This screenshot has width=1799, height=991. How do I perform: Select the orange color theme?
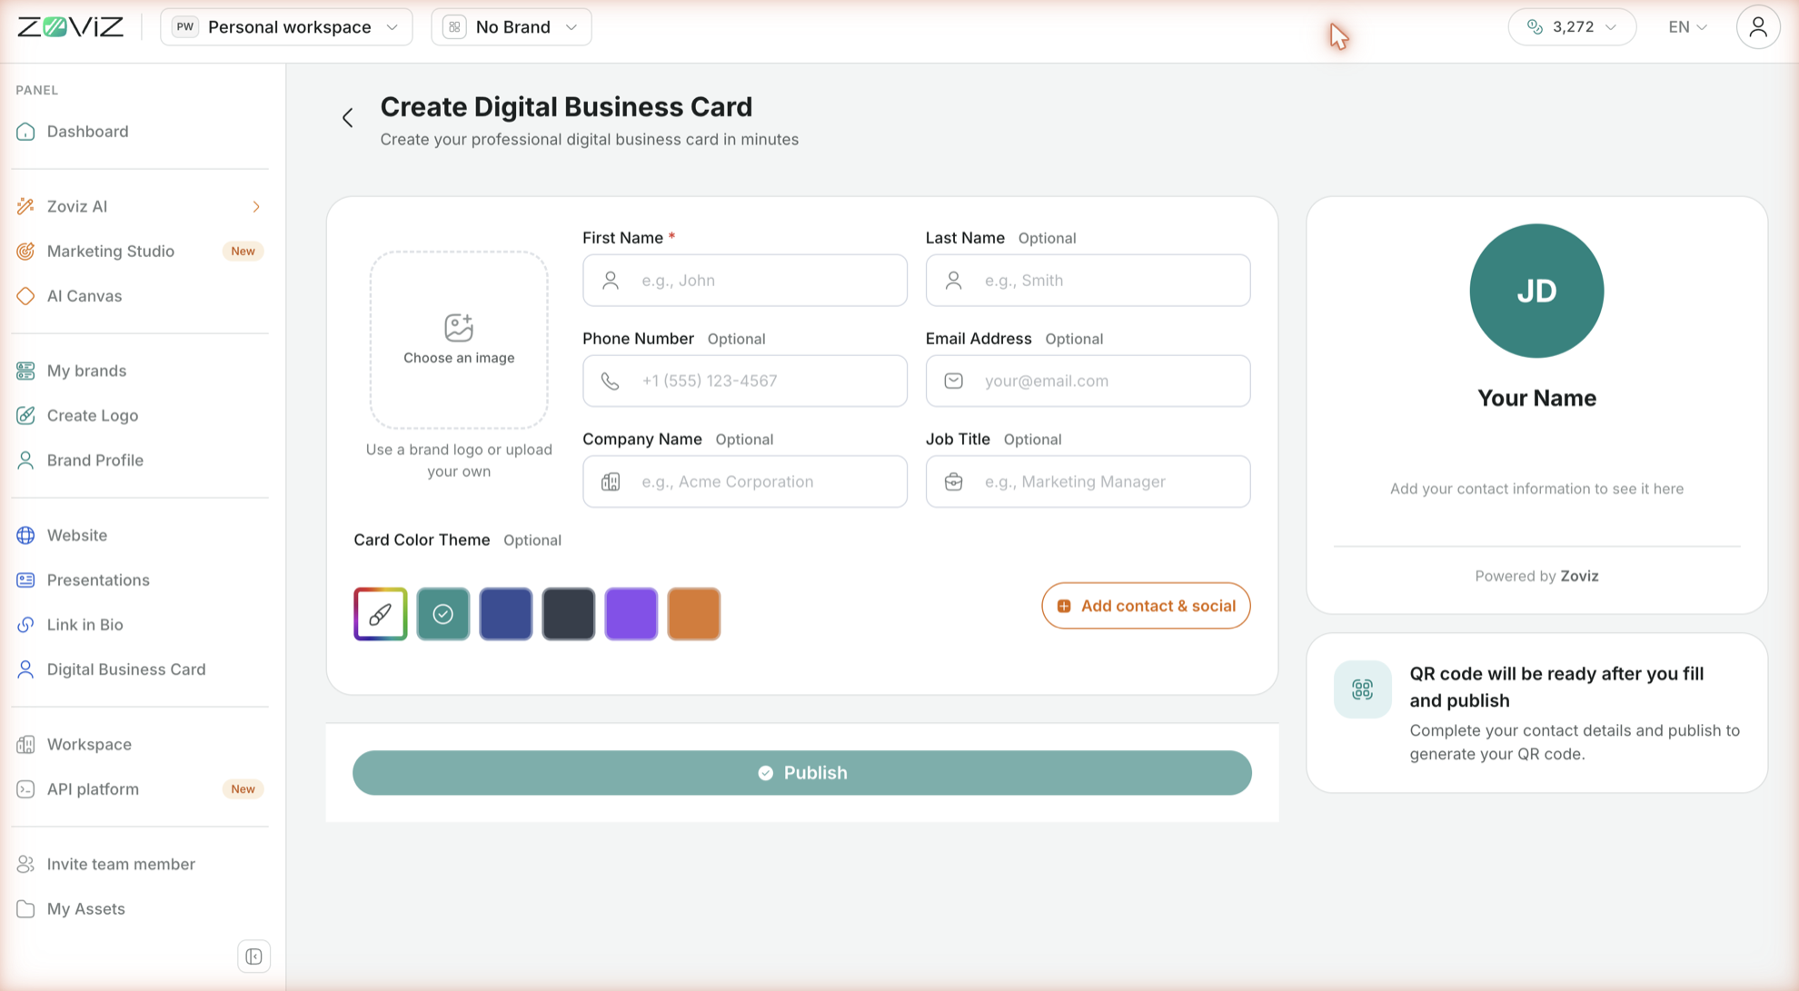coord(694,614)
